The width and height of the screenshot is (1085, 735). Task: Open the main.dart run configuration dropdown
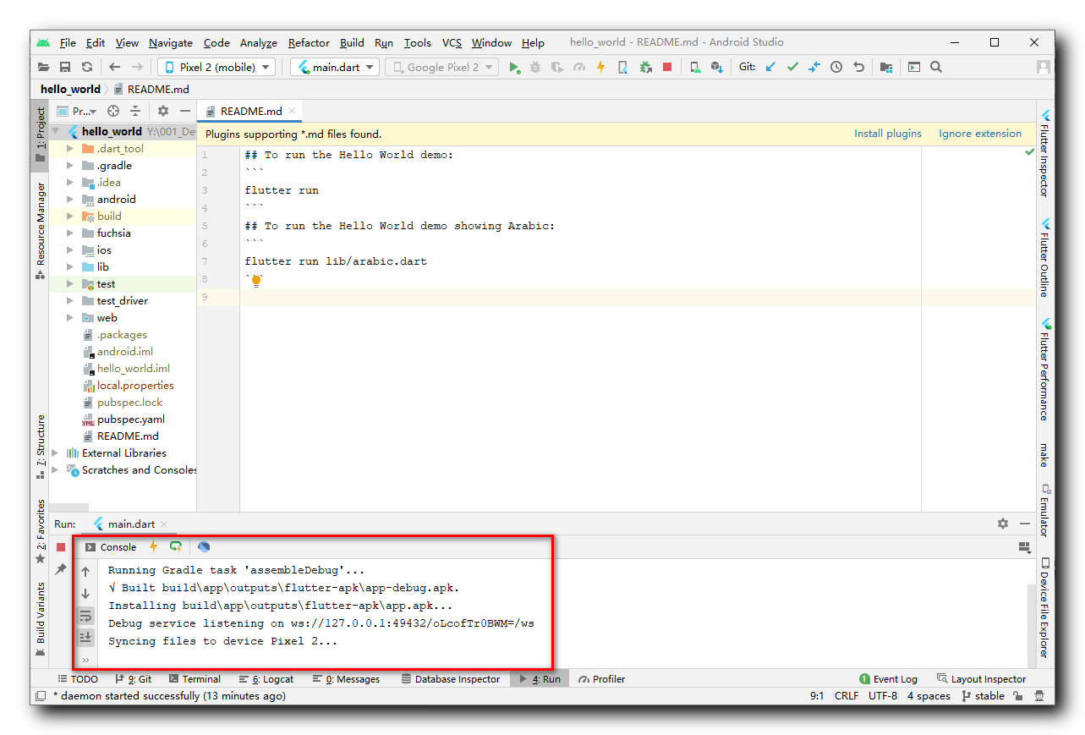point(336,67)
